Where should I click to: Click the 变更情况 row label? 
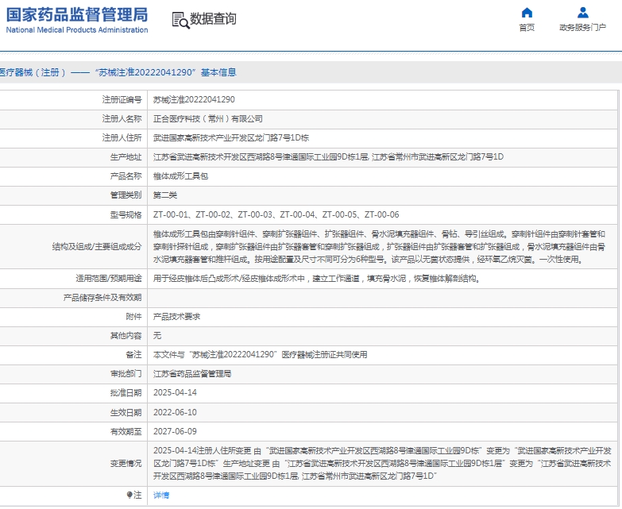[126, 463]
